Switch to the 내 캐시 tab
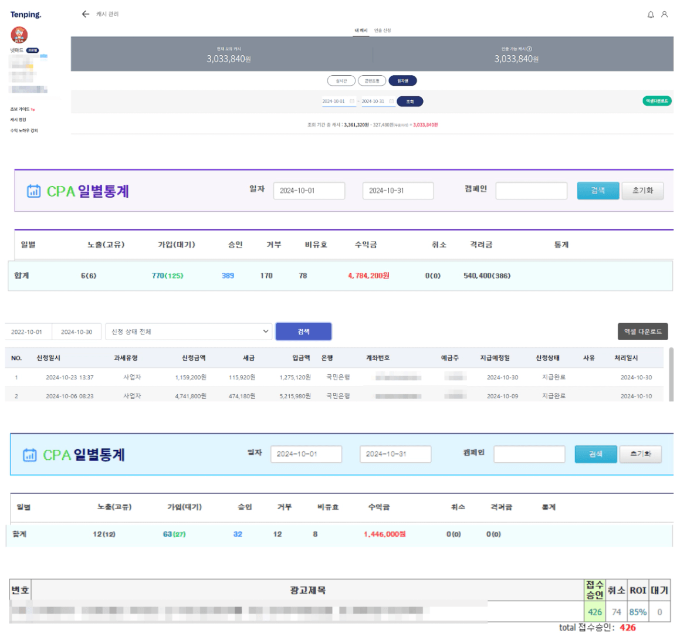Screen dimensions: 687x637 click(361, 31)
